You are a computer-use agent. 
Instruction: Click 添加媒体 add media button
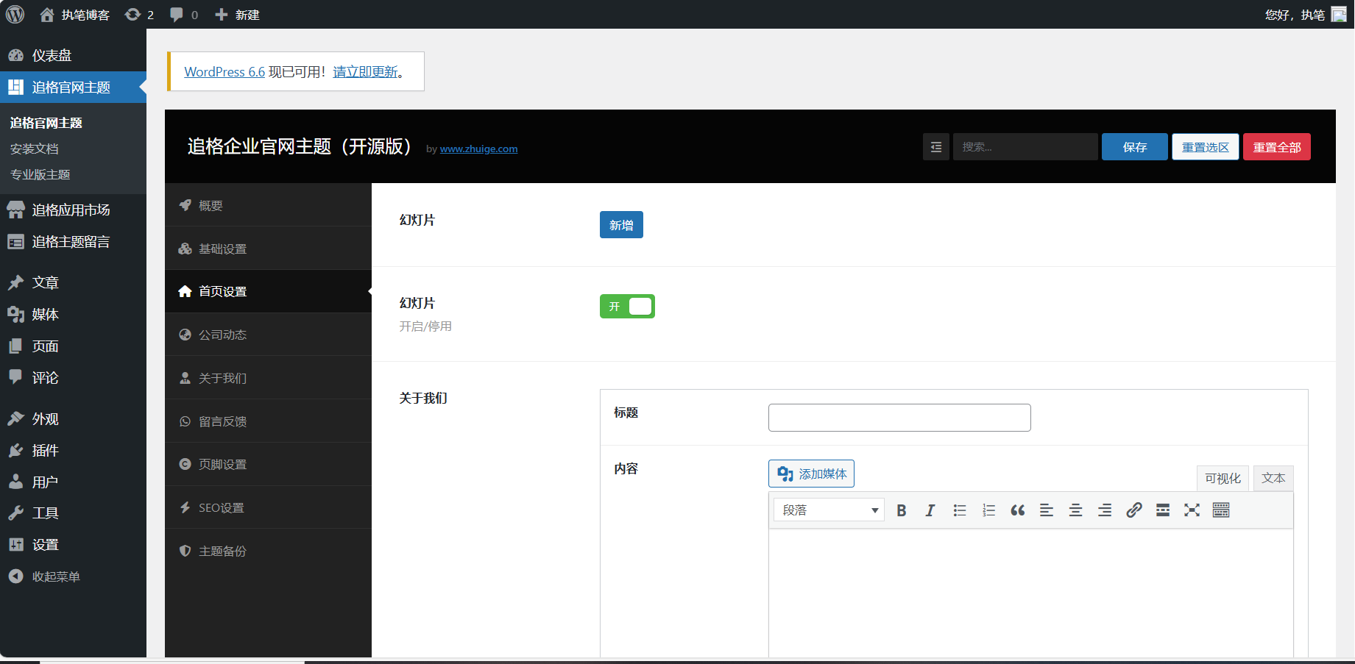point(811,474)
